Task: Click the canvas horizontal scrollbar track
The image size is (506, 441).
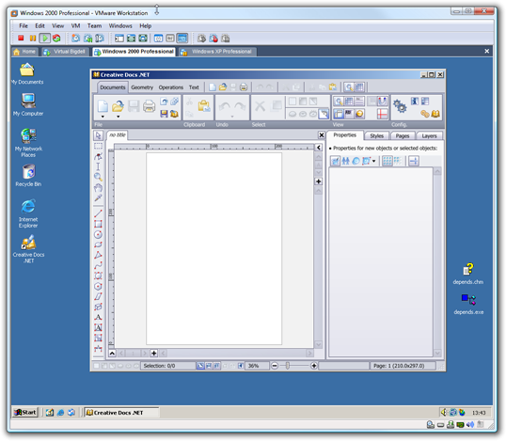Action: (236, 354)
